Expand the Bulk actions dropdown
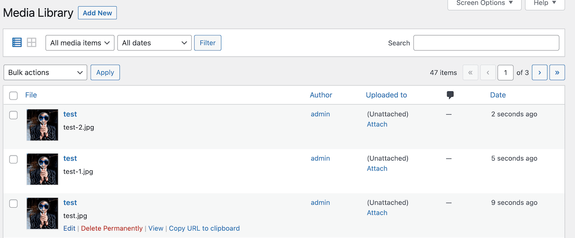 (x=45, y=73)
